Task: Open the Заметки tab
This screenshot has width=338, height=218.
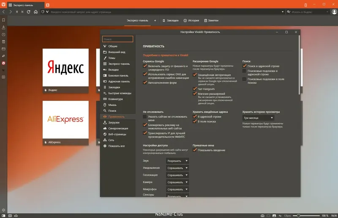Action: click(x=212, y=20)
